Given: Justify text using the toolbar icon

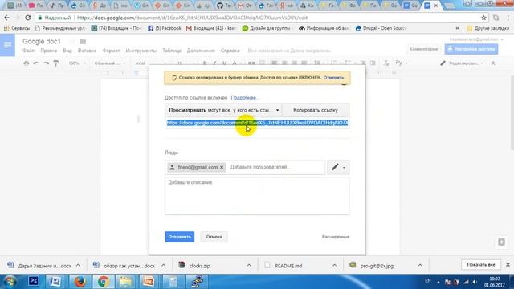Looking at the screenshot, I should (304, 63).
